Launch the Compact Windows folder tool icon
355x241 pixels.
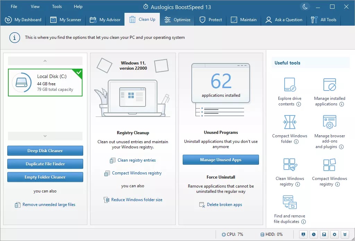[x=289, y=122]
